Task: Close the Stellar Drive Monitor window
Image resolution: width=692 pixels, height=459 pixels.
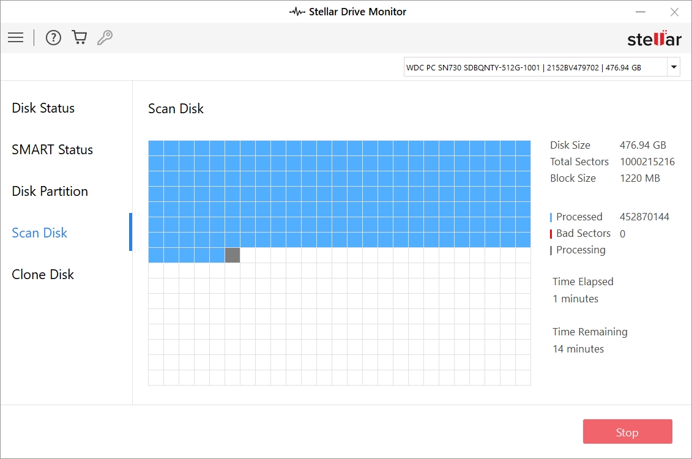Action: pyautogui.click(x=674, y=12)
